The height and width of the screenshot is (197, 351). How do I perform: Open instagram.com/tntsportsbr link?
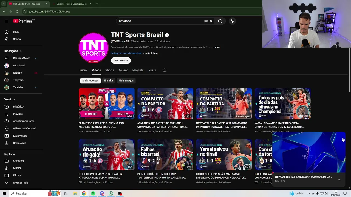[x=126, y=53]
